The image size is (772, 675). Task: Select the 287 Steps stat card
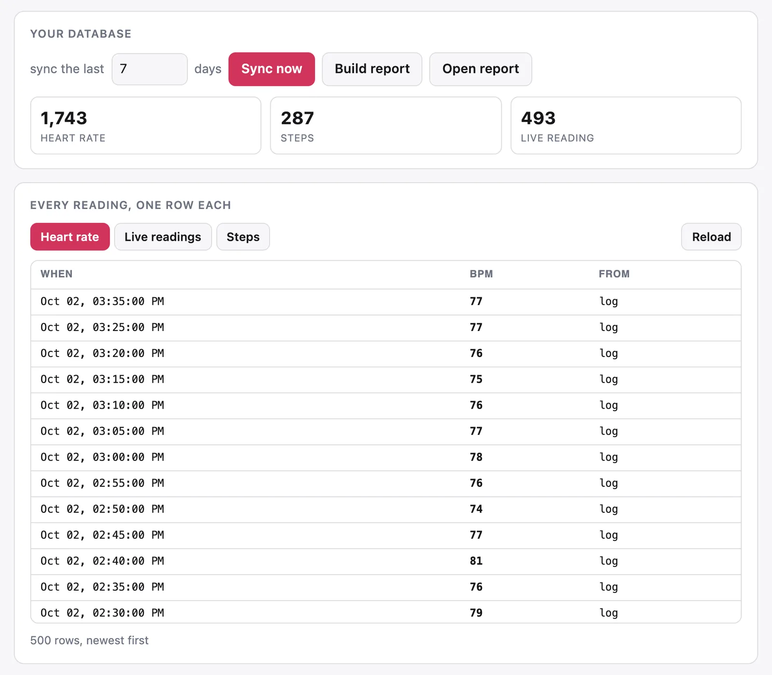point(386,125)
